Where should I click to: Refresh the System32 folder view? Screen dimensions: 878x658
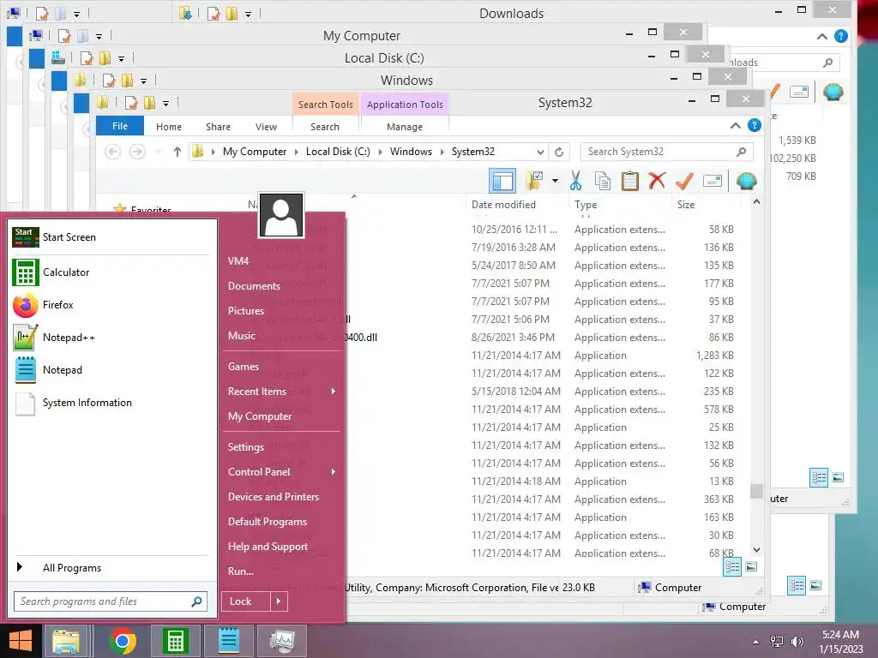coord(559,152)
